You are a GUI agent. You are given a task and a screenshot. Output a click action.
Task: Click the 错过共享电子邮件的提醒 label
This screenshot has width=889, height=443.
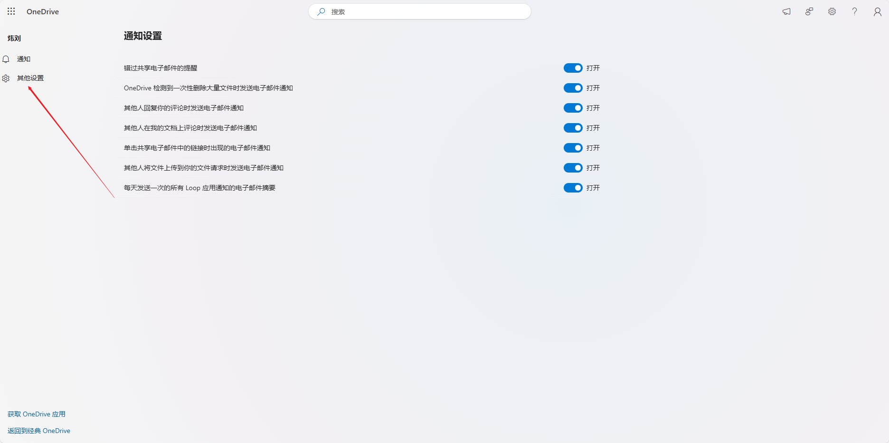[161, 68]
